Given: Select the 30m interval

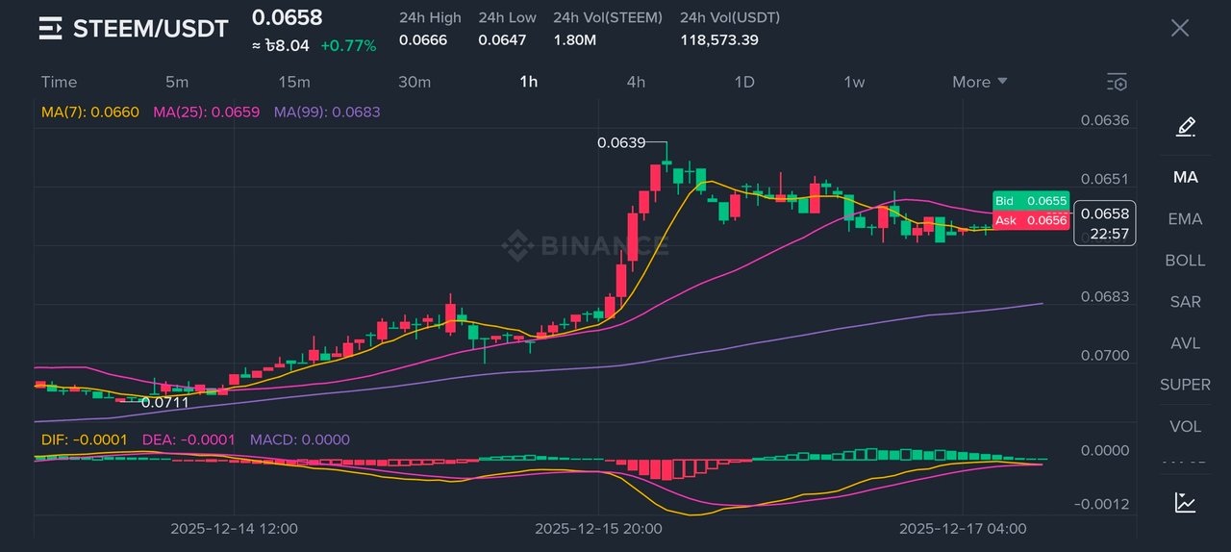Looking at the screenshot, I should (x=415, y=82).
